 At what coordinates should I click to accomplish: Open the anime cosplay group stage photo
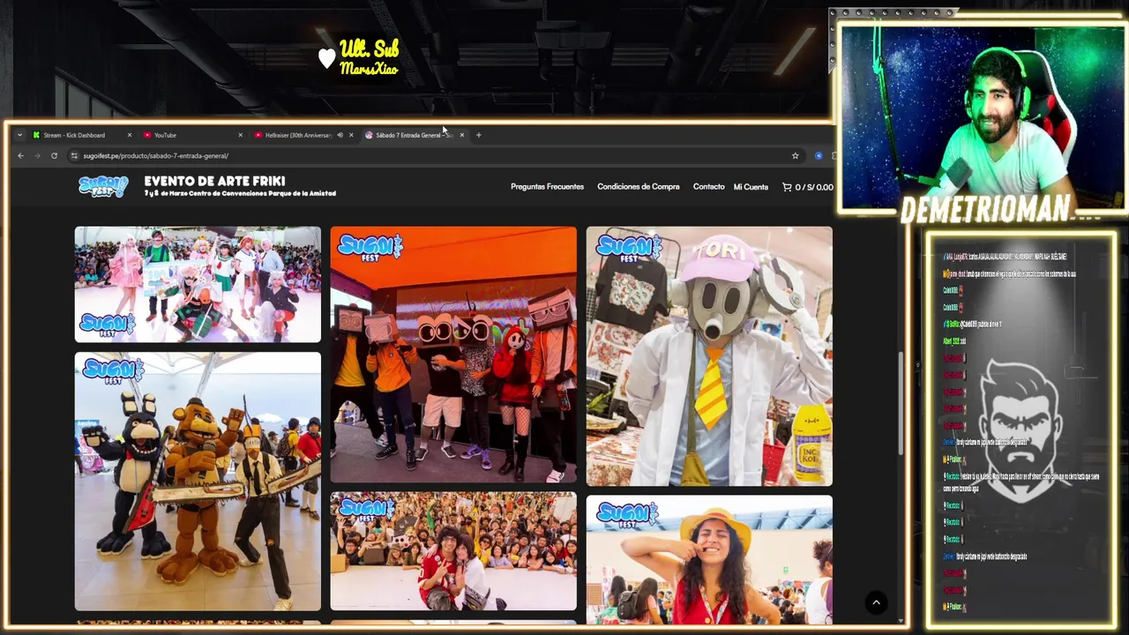198,284
